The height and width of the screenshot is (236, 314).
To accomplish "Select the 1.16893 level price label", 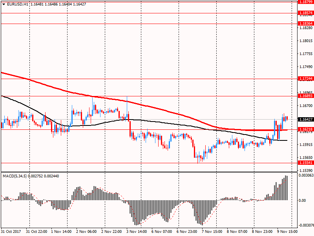I will pos(306,96).
